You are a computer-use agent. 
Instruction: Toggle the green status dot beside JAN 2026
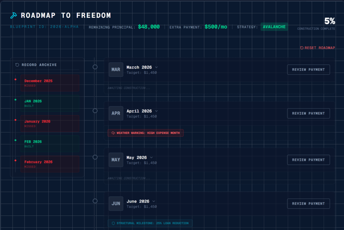[15, 99]
